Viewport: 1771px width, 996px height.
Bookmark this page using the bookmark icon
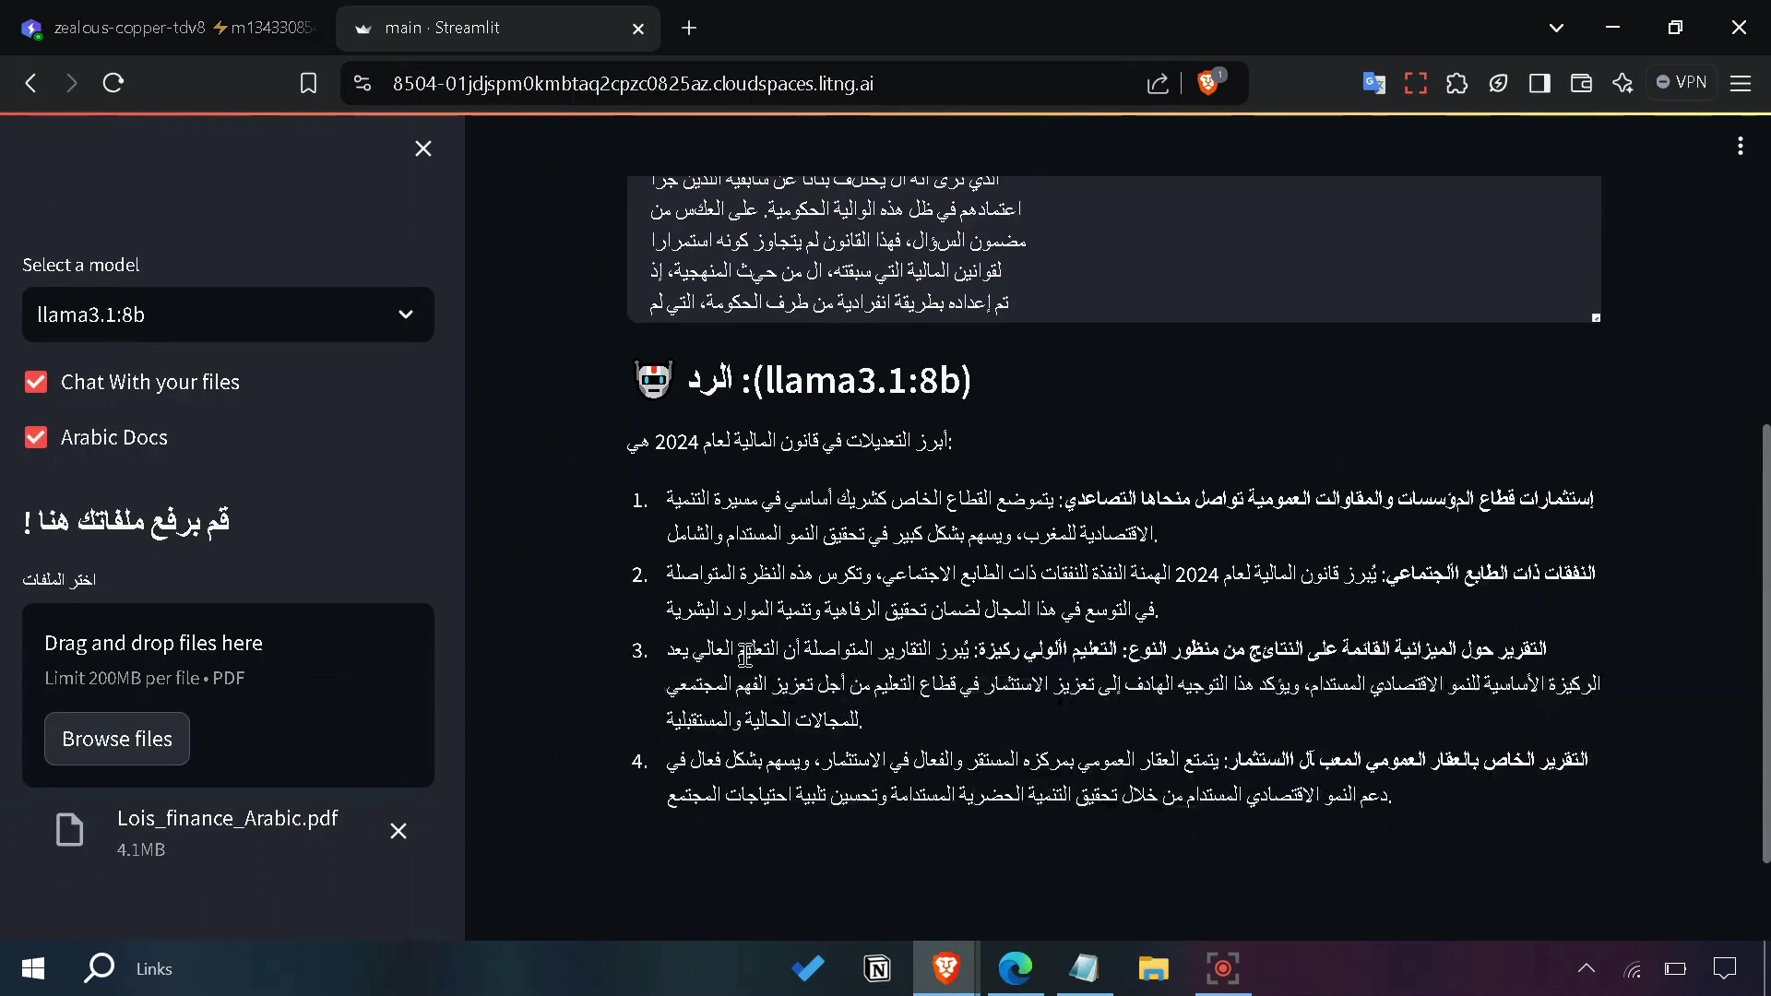(308, 83)
